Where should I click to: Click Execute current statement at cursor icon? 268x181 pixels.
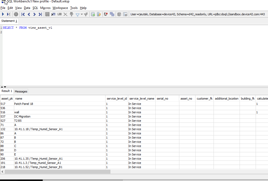coord(9,14)
